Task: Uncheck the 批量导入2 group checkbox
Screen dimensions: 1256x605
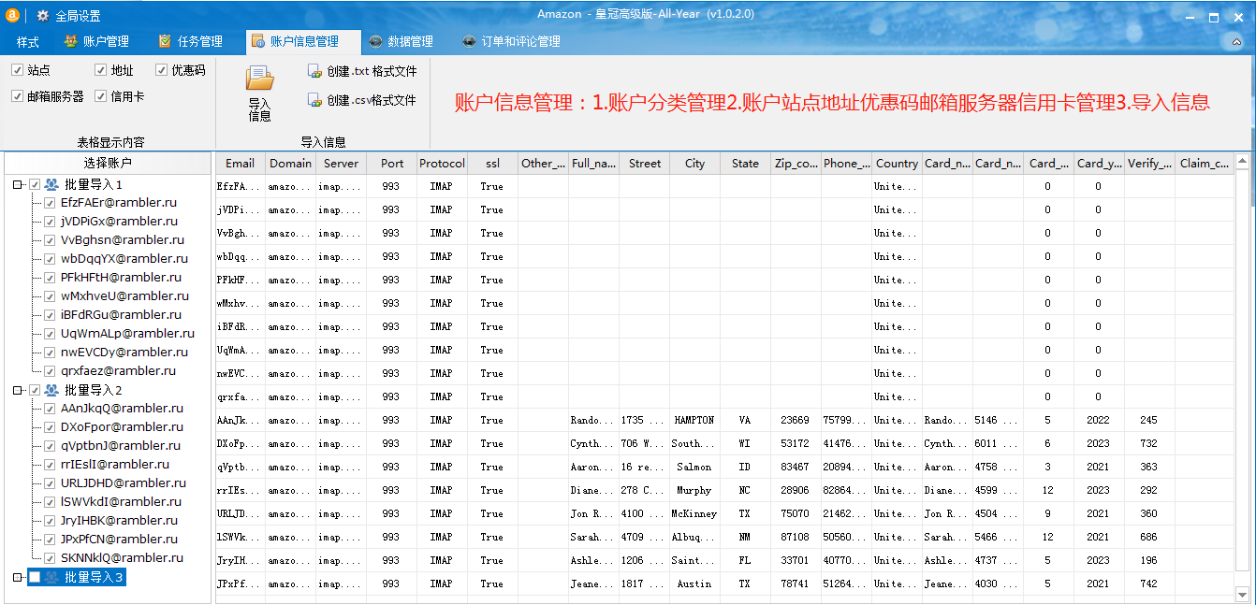Action: (x=35, y=390)
